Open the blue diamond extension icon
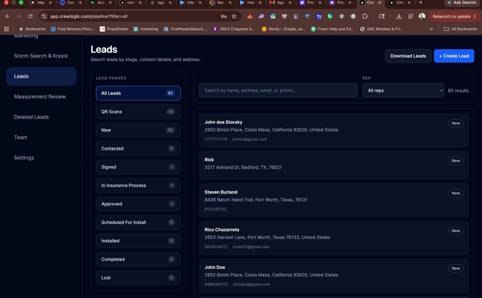This screenshot has height=298, width=482. pyautogui.click(x=307, y=16)
